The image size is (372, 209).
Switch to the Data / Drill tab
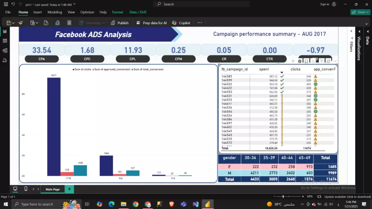(x=138, y=12)
